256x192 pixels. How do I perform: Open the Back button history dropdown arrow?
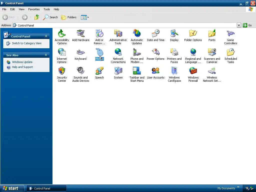(x=18, y=17)
